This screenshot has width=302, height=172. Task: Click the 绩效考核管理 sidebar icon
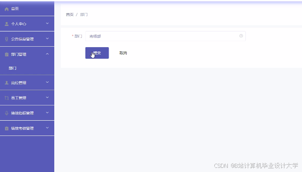(x=6, y=128)
